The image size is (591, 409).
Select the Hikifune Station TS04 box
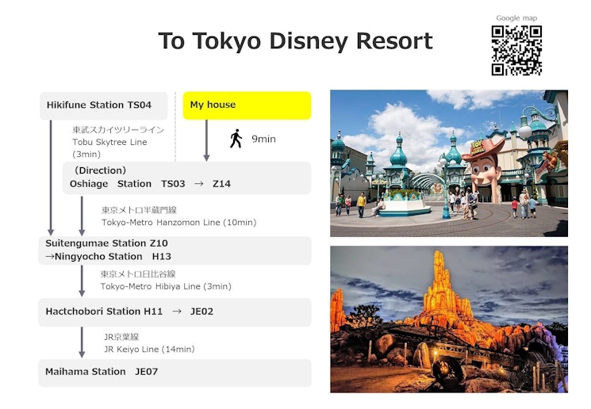click(x=104, y=105)
